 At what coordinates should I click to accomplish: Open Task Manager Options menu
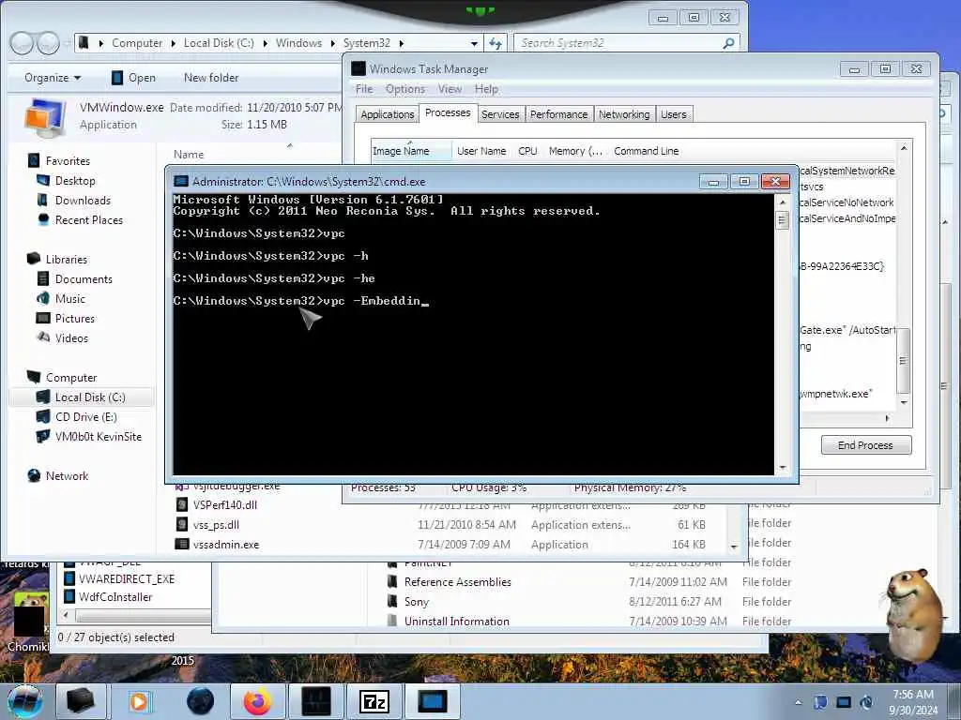click(405, 89)
